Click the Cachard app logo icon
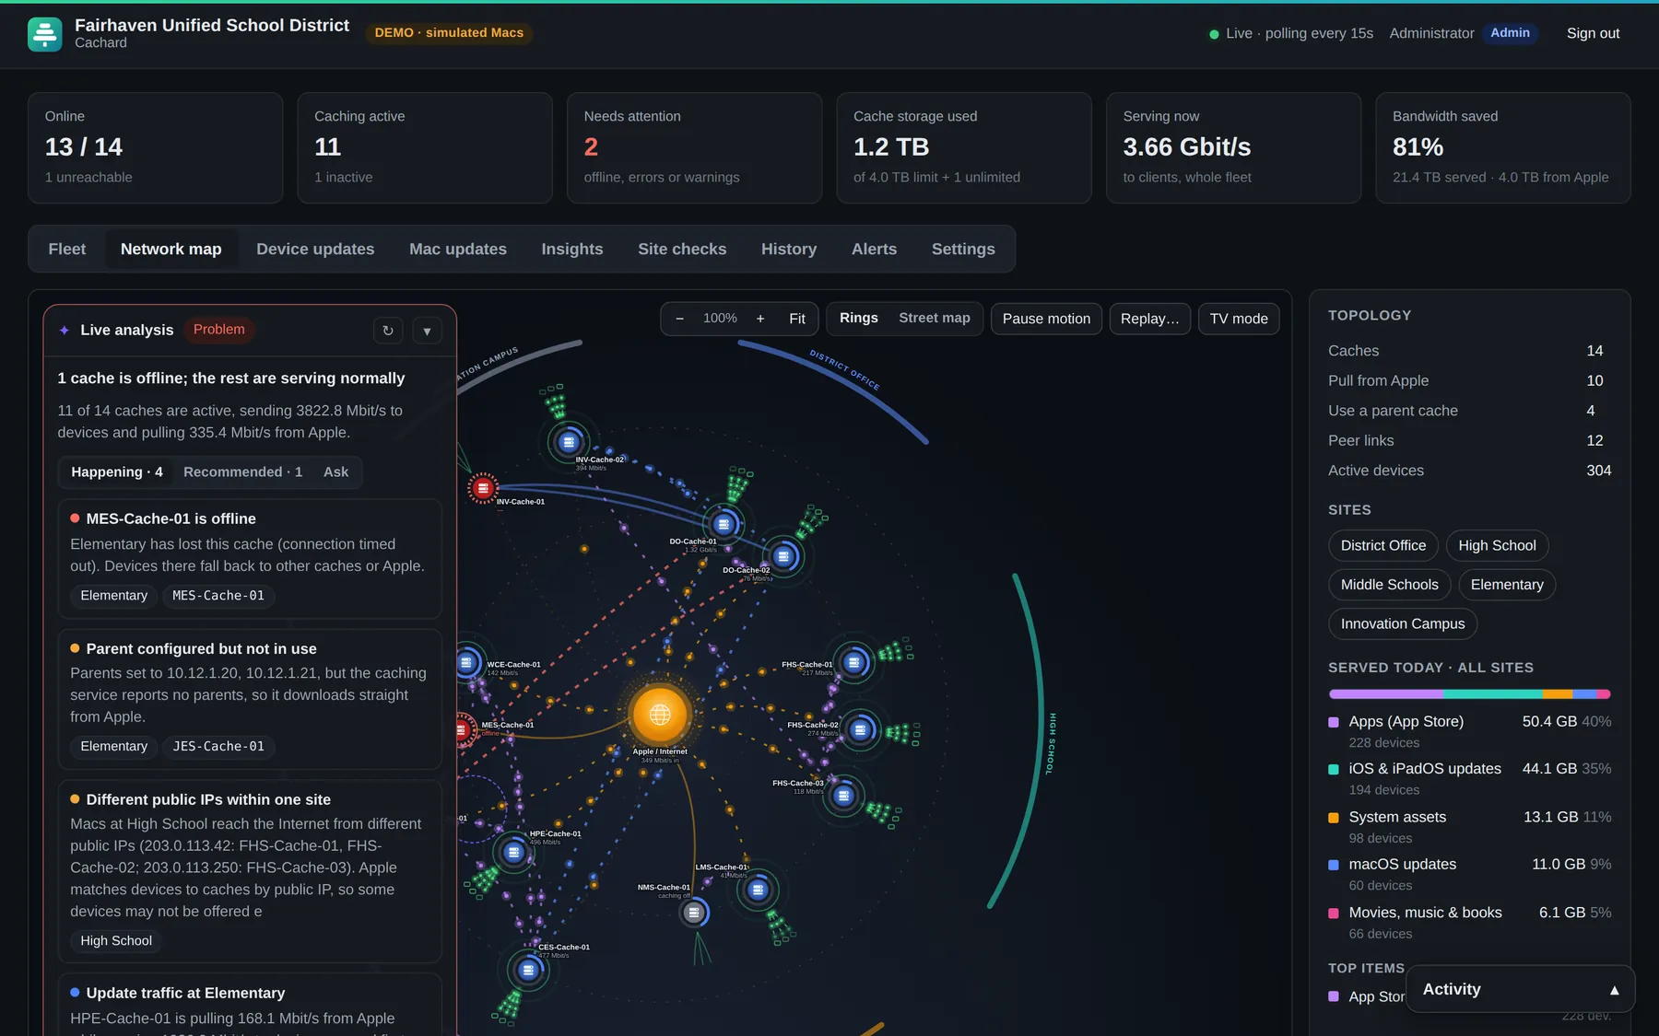 [x=44, y=34]
